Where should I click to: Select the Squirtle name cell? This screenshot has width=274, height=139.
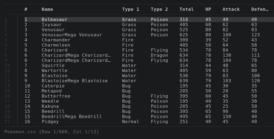(x=53, y=66)
